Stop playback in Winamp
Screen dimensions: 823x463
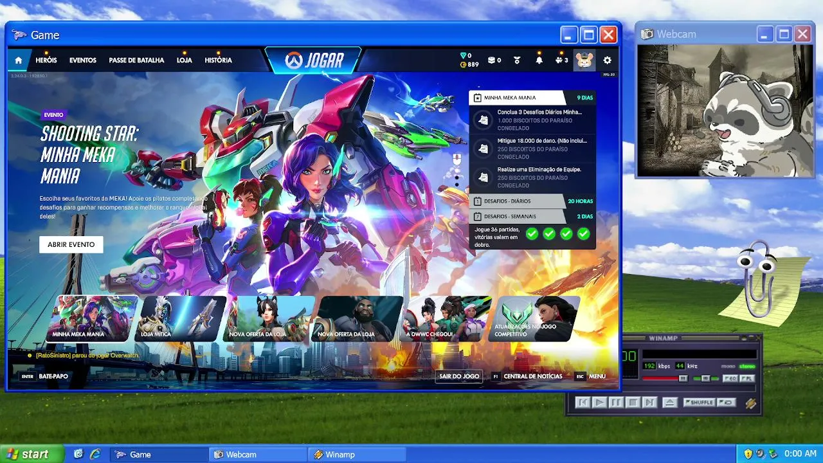pos(632,403)
